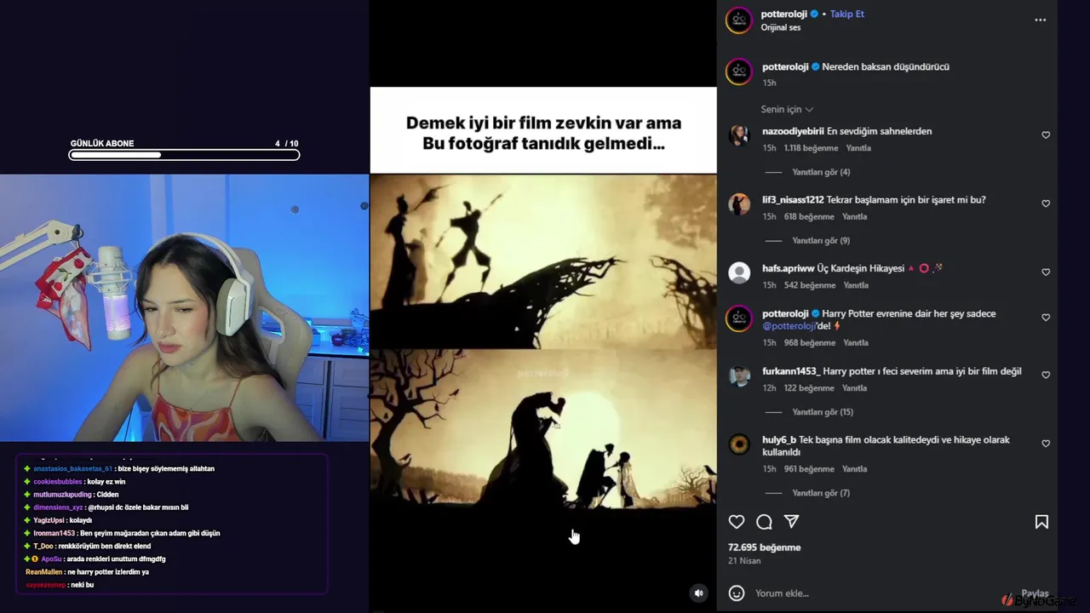1090x613 pixels.
Task: Open the lif3_nisass1212 username link
Action: point(793,200)
